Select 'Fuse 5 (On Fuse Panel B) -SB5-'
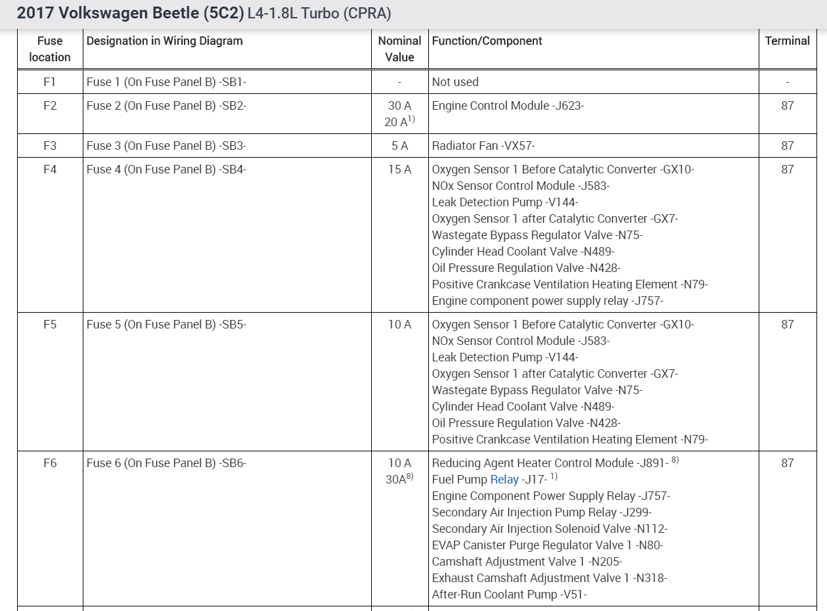The height and width of the screenshot is (611, 827). click(x=166, y=325)
